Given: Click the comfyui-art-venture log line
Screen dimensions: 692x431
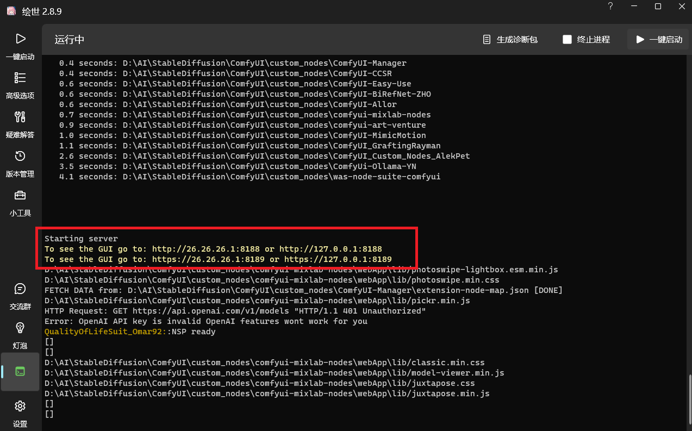Looking at the screenshot, I should click(x=242, y=125).
